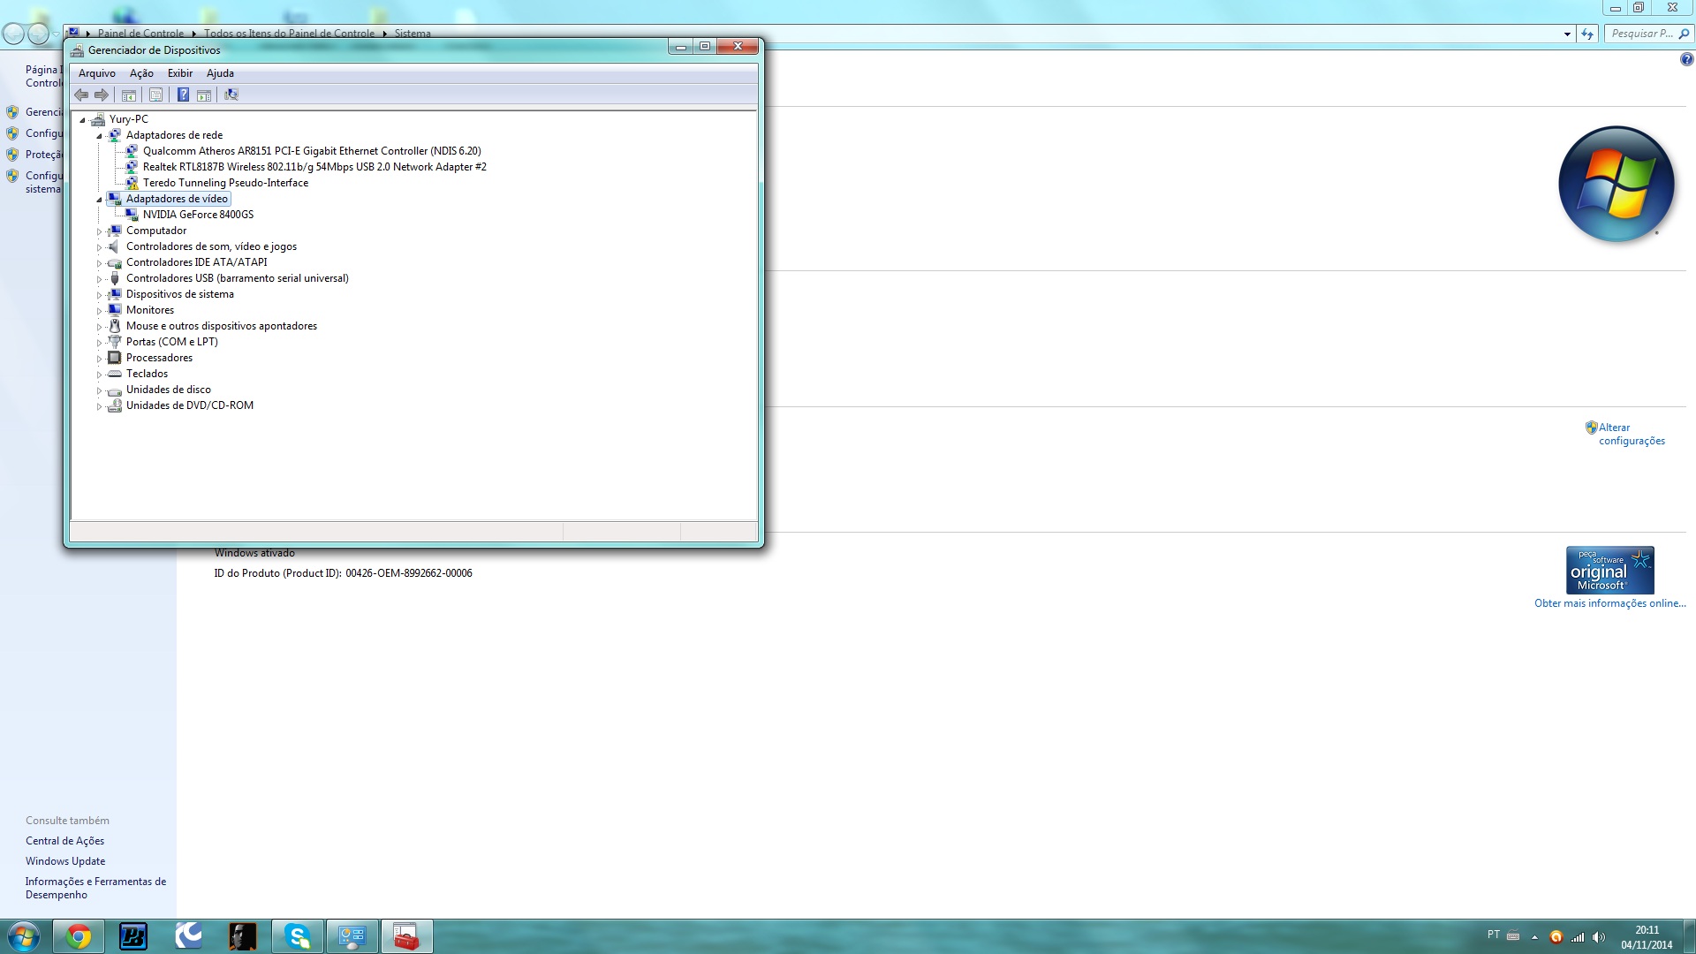1696x954 pixels.
Task: Select the NVIDIA GeForce 8400GS device
Action: pos(198,215)
